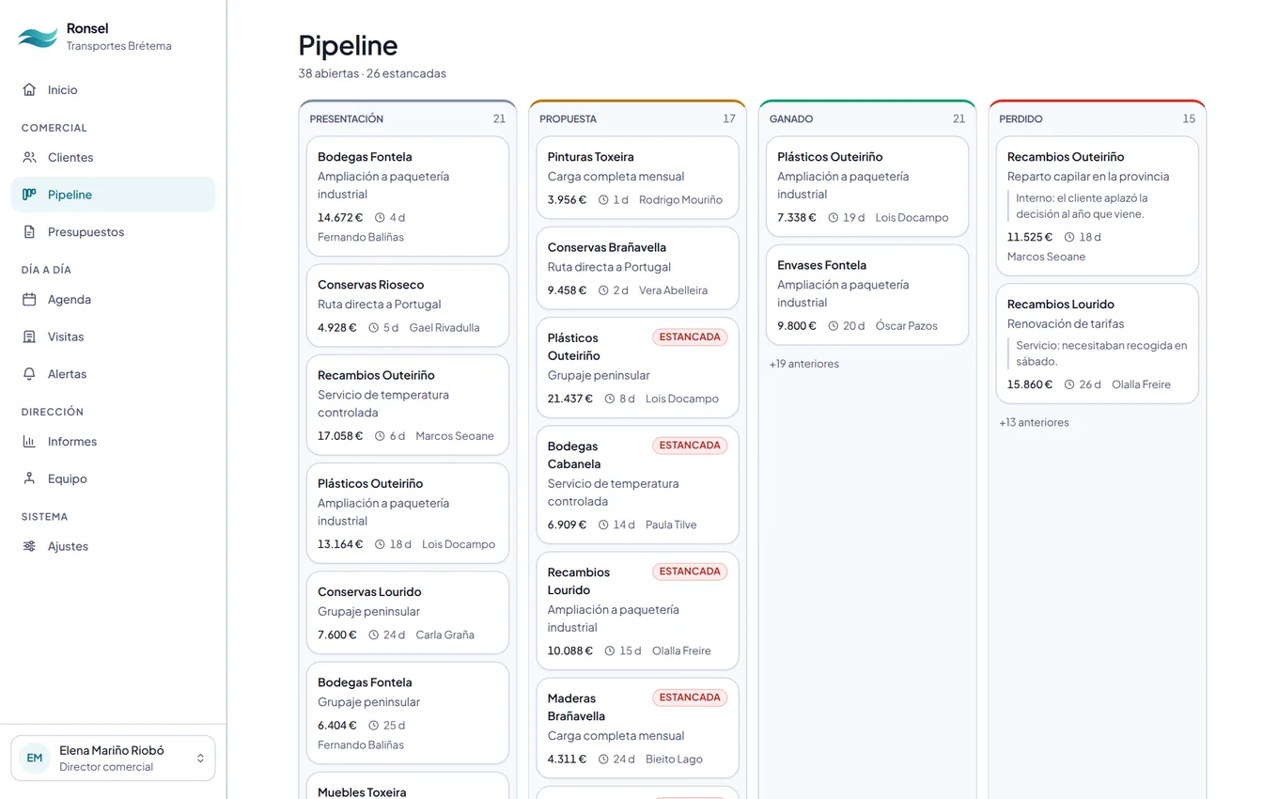The image size is (1278, 799).
Task: Click the Pipeline page heading
Action: click(x=348, y=45)
